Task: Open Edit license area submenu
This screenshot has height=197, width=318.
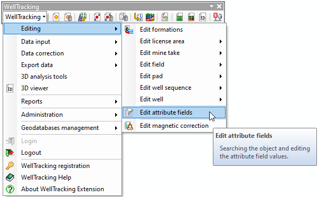Action: [x=174, y=41]
